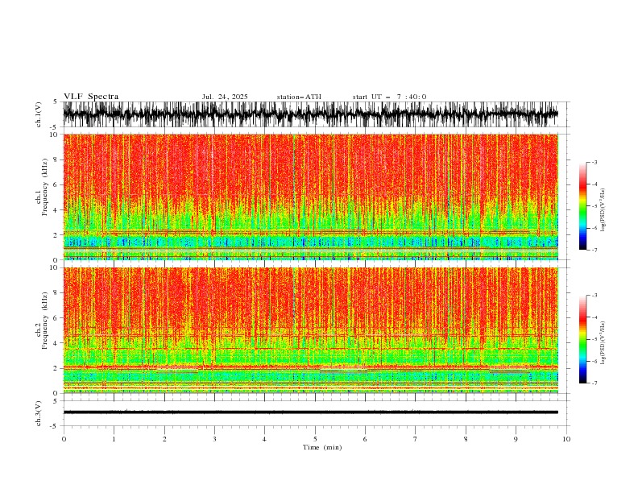Click the "1" minute tick on time axis
This screenshot has height=493, width=638.
coord(114,439)
